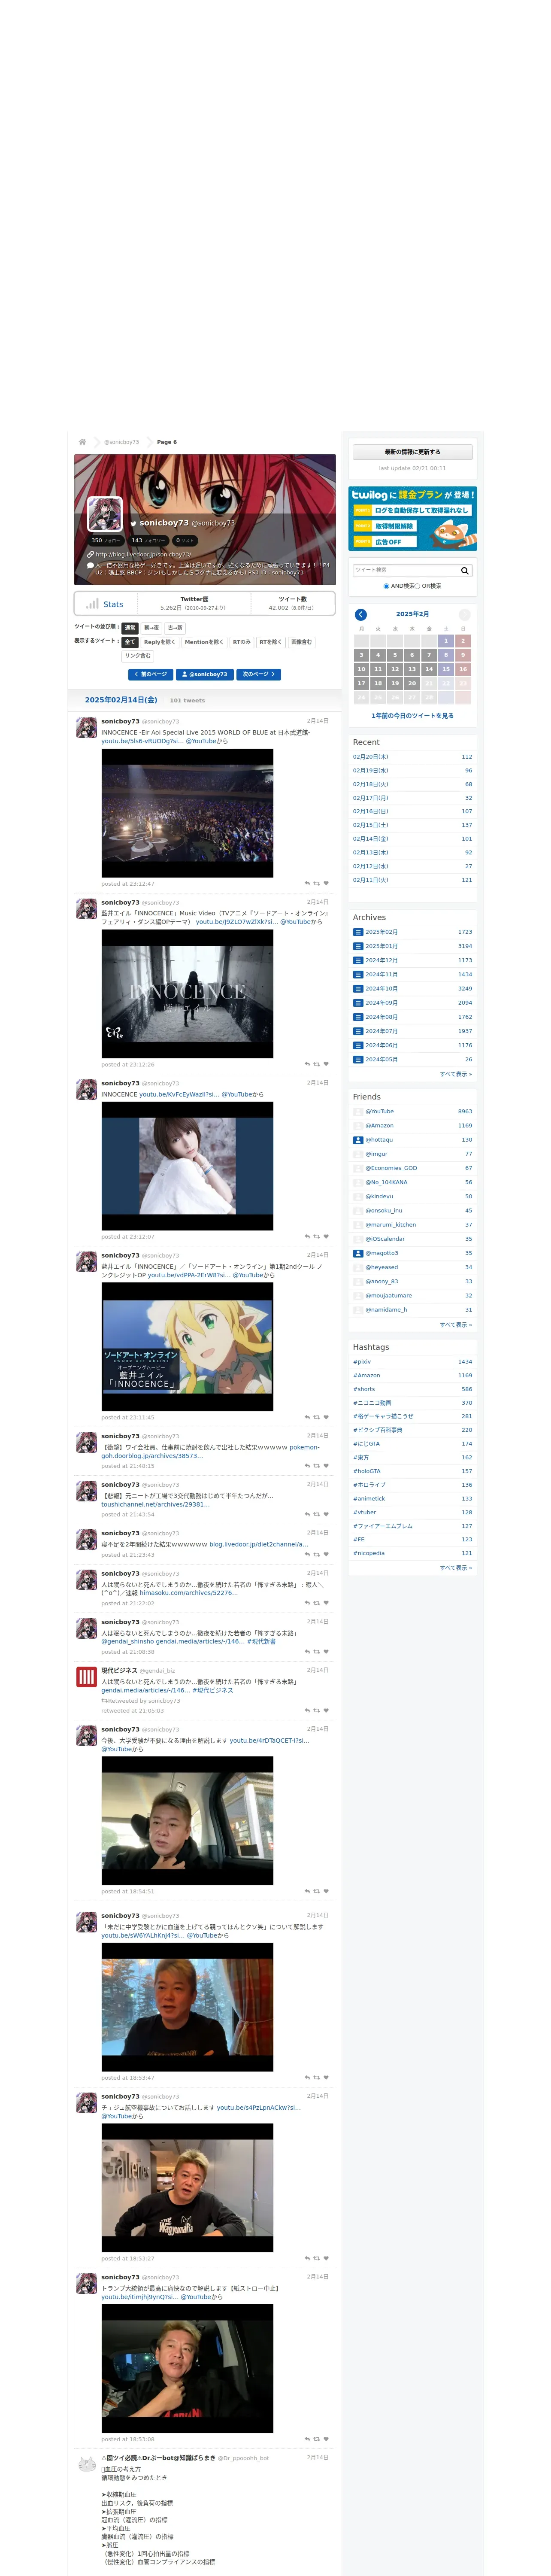Open 1年前の今日のツイートを見る link
The width and height of the screenshot is (551, 2576).
(412, 716)
